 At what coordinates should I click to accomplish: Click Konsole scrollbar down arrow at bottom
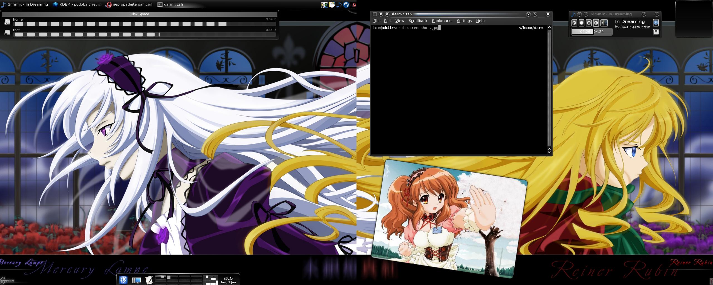pos(549,152)
